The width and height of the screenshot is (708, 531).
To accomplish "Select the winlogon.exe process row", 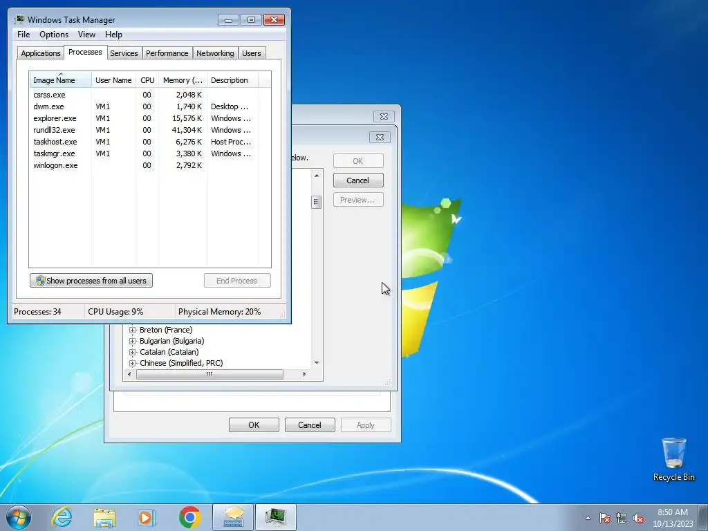I will pos(150,165).
